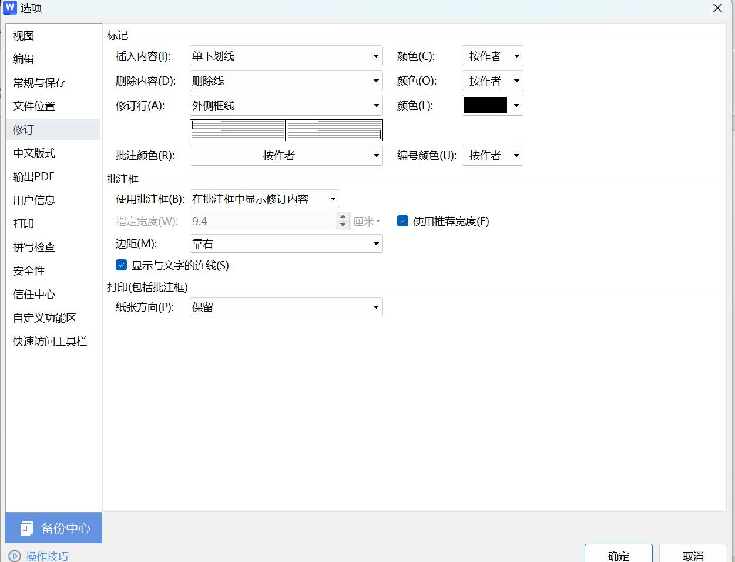The height and width of the screenshot is (562, 735).
Task: Toggle the 使用推荐宽度 checkbox
Action: [402, 221]
